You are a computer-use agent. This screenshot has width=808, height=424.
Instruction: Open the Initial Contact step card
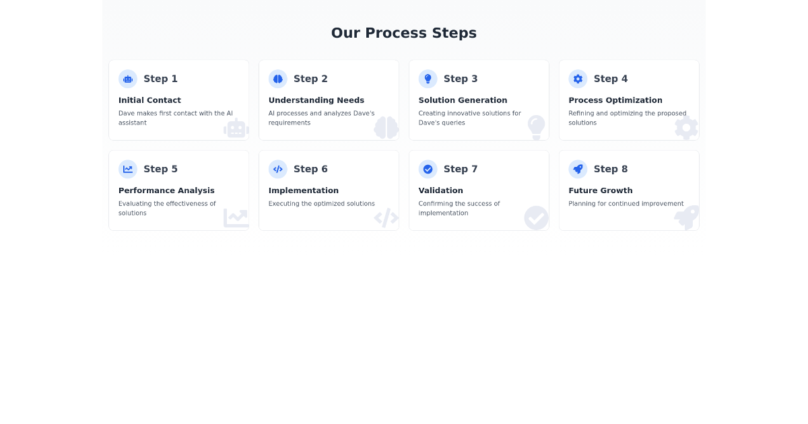pyautogui.click(x=178, y=100)
